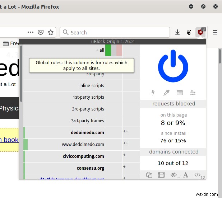Screen dimensions: 222x198
Task: Save page to Pocket icon
Action: tap(41, 32)
